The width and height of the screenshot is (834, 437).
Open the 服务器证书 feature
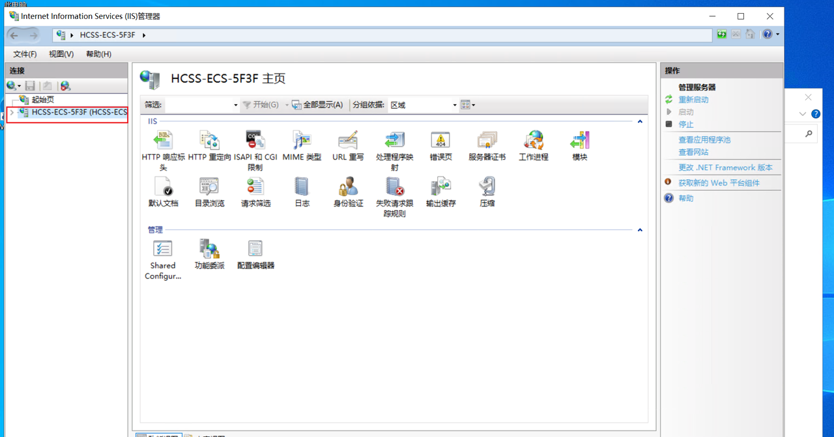(x=487, y=145)
